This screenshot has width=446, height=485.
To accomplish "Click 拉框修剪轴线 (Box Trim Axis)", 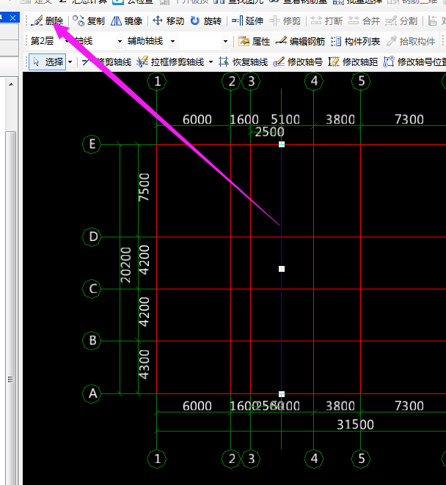I will [170, 62].
